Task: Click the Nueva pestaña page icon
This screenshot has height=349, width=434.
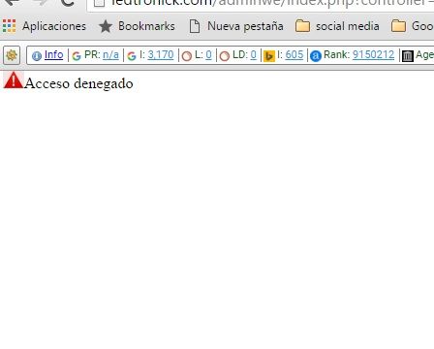Action: 195,26
